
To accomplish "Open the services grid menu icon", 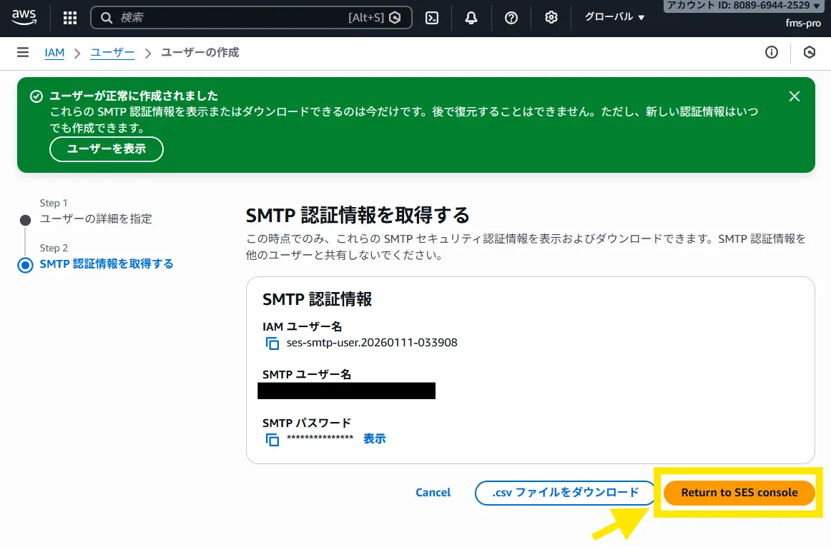I will (x=70, y=18).
